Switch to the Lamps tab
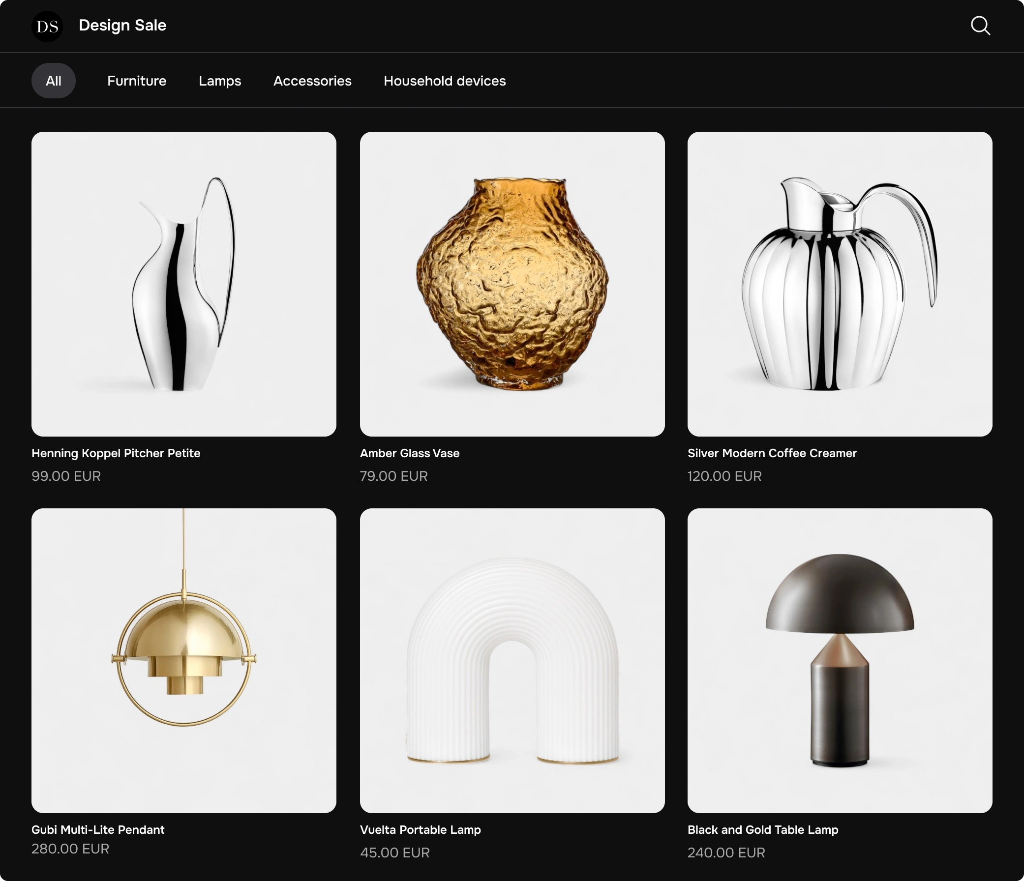The width and height of the screenshot is (1024, 881). coord(219,81)
